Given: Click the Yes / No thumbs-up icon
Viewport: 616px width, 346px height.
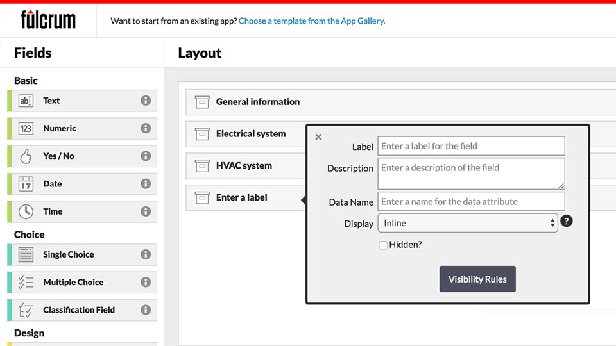Looking at the screenshot, I should point(26,156).
